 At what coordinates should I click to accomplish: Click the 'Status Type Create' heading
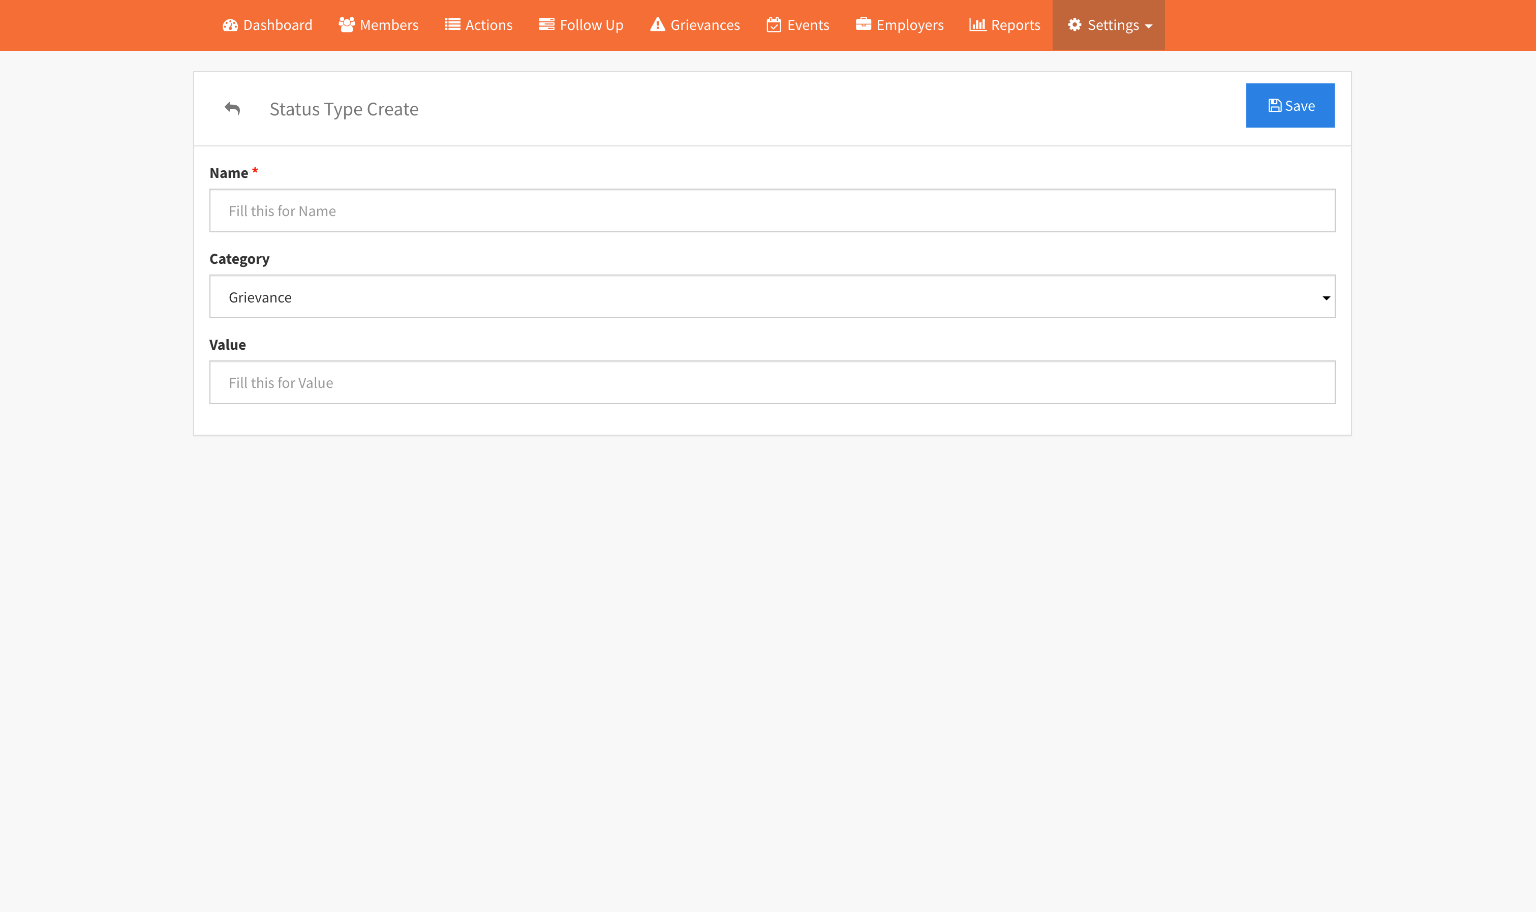344,109
